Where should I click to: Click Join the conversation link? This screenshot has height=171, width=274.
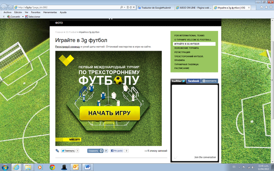pos(205,157)
